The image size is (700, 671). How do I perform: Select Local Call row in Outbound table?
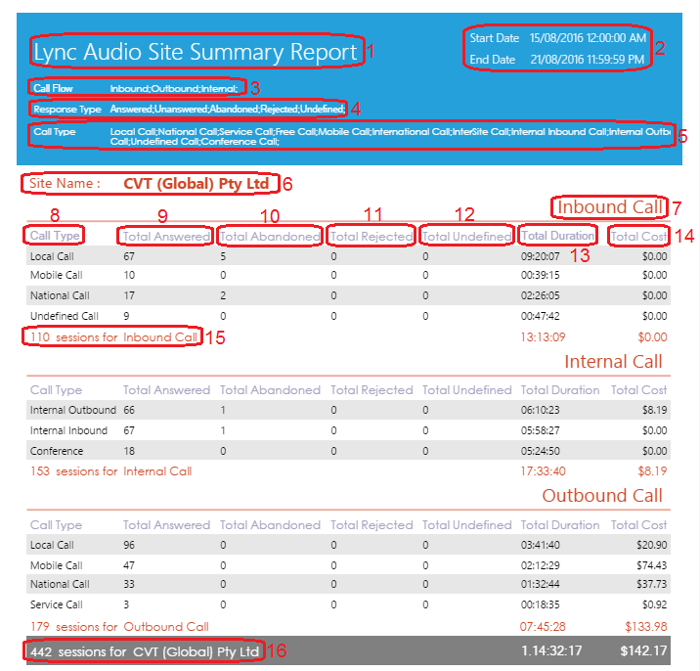point(348,545)
